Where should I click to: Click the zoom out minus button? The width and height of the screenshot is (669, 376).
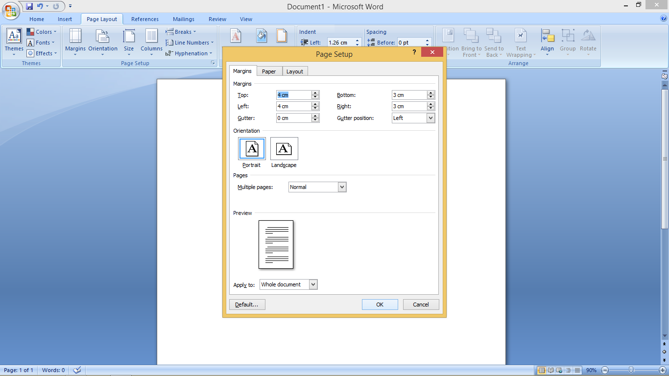pos(605,370)
